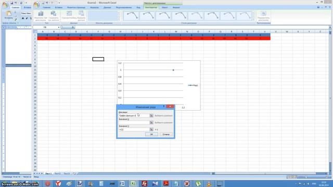This screenshot has height=187, width=333.
Task: Select the fourth chart style thumbnail
Action: point(180,16)
